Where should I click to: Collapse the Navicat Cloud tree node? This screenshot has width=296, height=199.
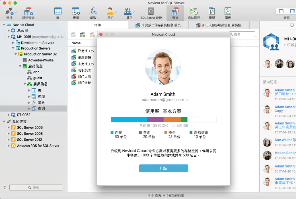coord(4,25)
